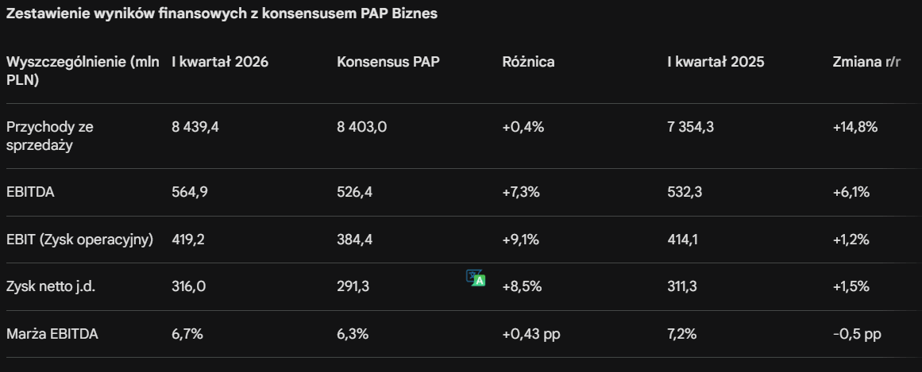Select the I kwartał 2026 column header

[x=220, y=62]
